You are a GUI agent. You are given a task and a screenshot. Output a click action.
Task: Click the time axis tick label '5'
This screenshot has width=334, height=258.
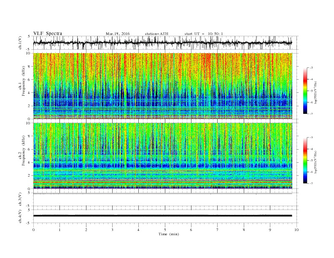point(165,230)
